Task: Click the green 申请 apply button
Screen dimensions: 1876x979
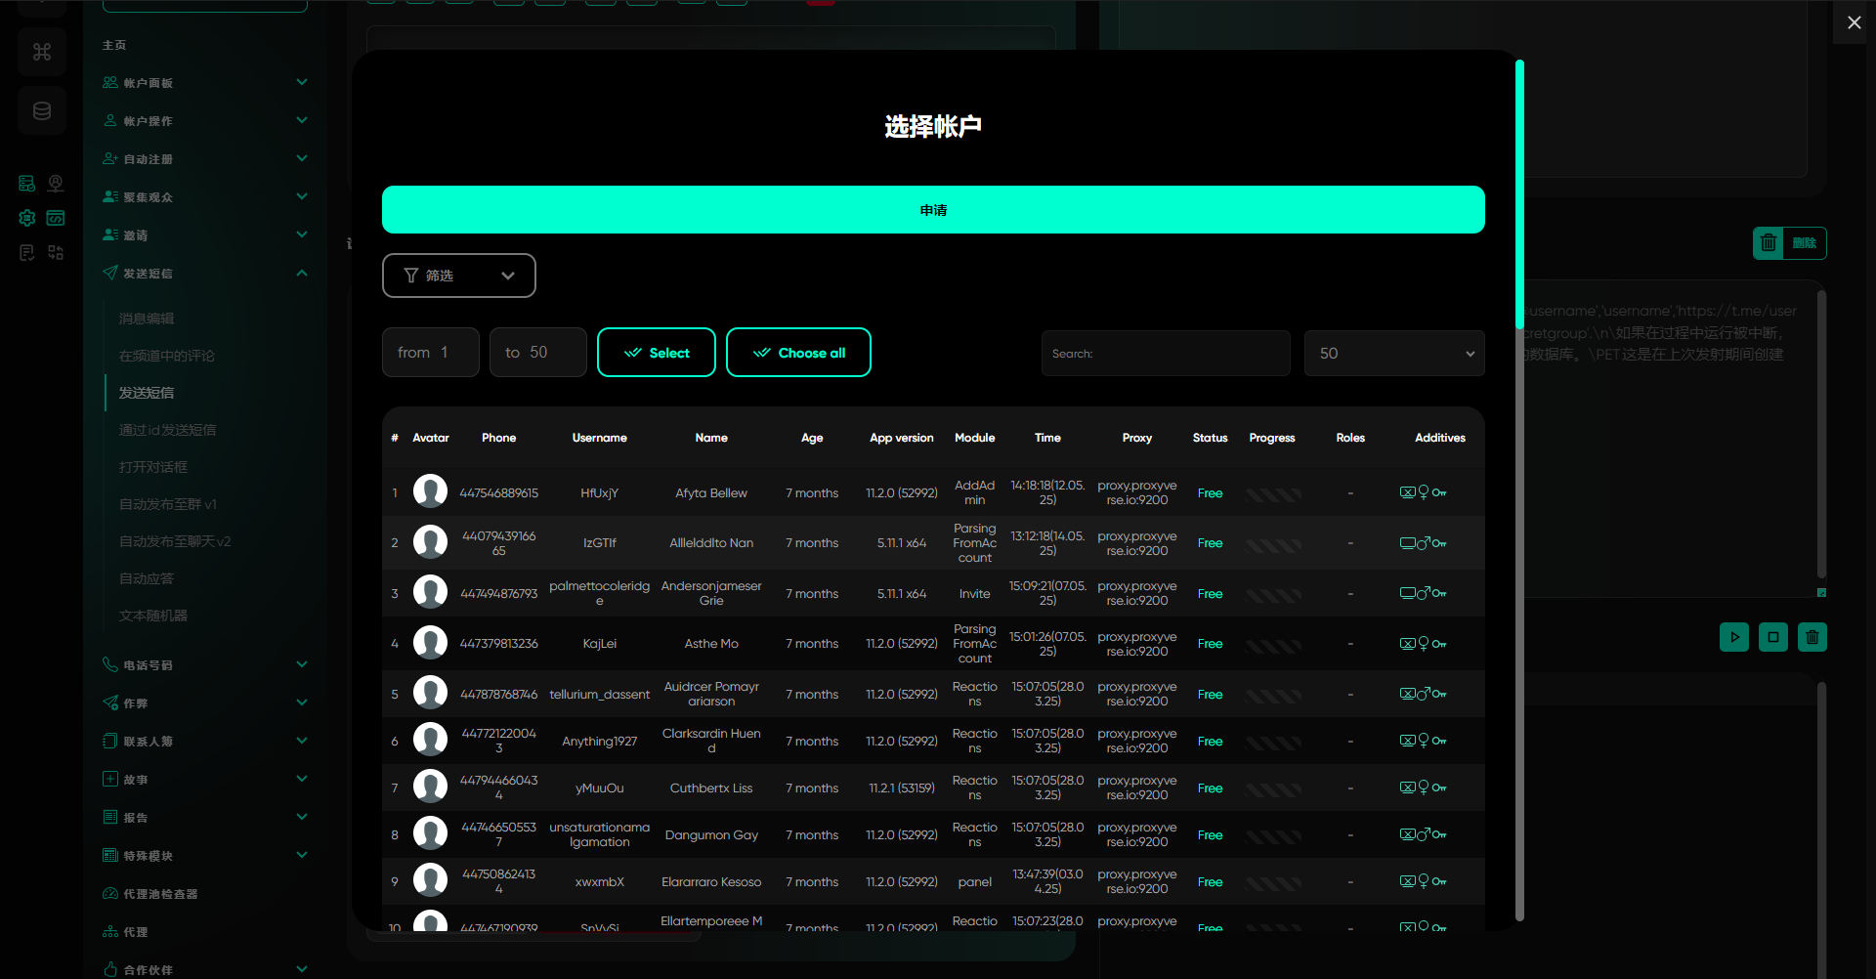Action: point(932,210)
